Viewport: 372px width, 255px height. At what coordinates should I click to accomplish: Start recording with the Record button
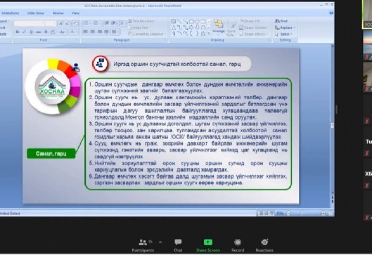[x=238, y=245]
